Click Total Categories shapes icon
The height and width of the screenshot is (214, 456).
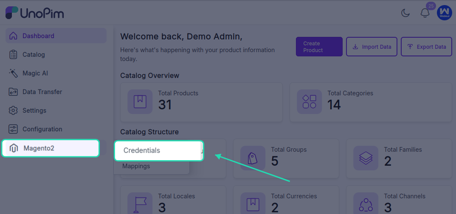(x=310, y=102)
